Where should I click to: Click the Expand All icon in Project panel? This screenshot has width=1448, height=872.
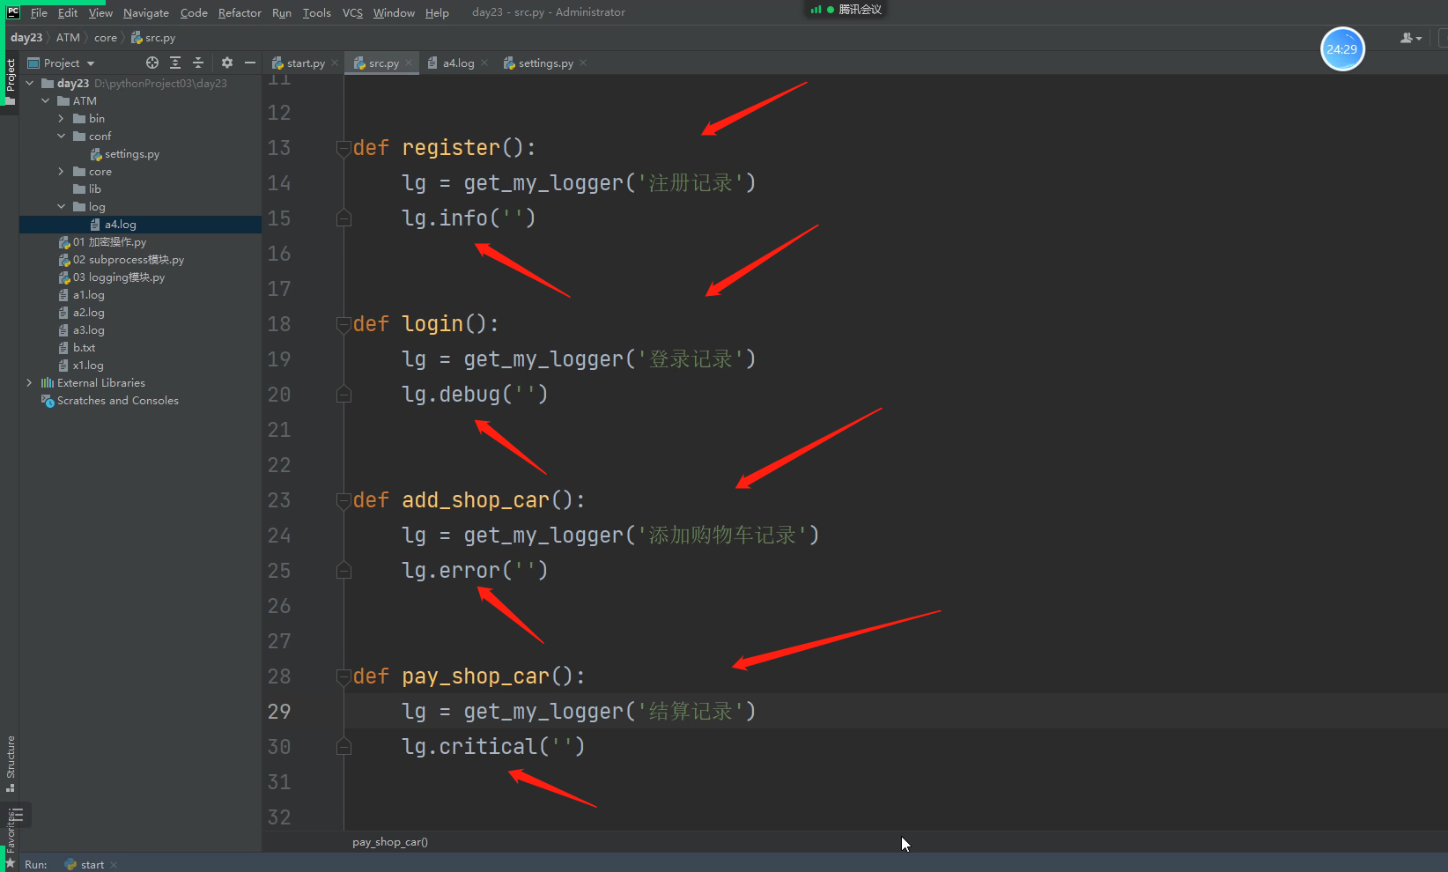pyautogui.click(x=175, y=63)
